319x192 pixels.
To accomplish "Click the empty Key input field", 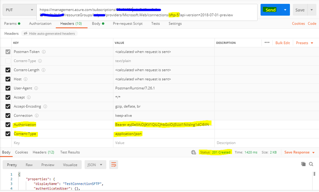I will [63, 143].
